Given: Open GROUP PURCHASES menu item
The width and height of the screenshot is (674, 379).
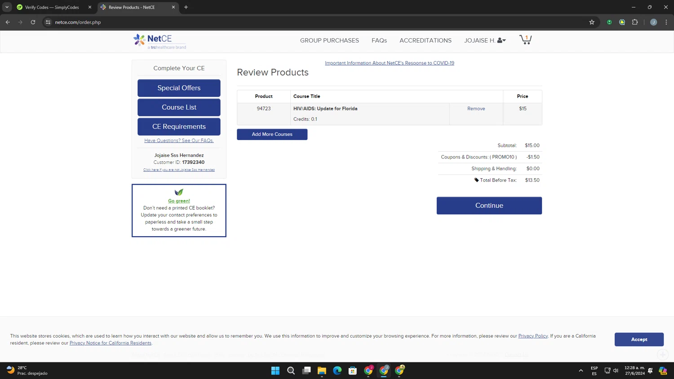Looking at the screenshot, I should [x=329, y=40].
